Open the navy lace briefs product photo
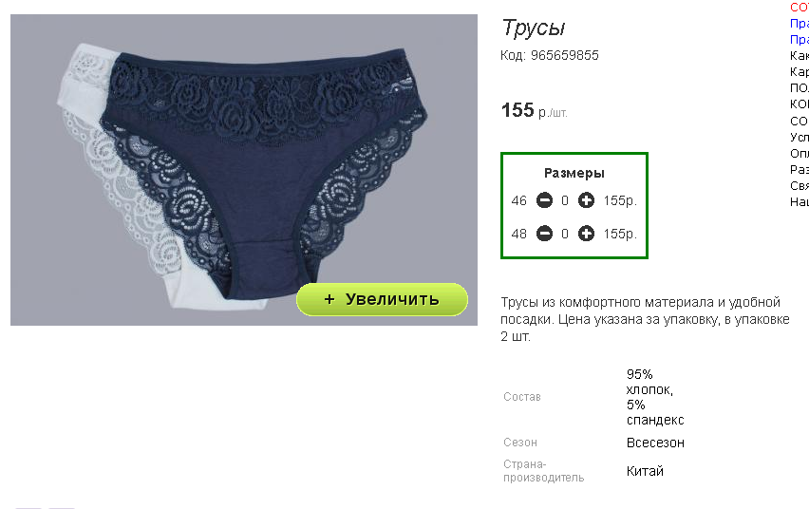Screen dimensions: 809x509 click(x=243, y=169)
